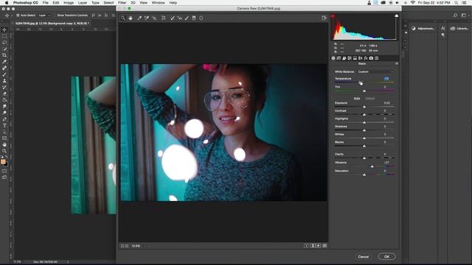Screen dimensions: 472x265
Task: Select the Zoom tool in Photoshop toolbar
Action: 4,151
